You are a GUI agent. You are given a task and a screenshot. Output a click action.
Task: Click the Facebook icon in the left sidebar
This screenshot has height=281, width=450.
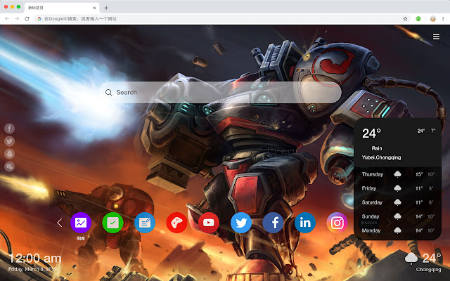9,129
